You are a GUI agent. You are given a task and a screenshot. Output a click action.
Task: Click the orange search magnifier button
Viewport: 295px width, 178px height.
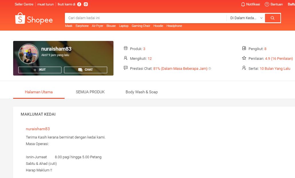(273, 18)
